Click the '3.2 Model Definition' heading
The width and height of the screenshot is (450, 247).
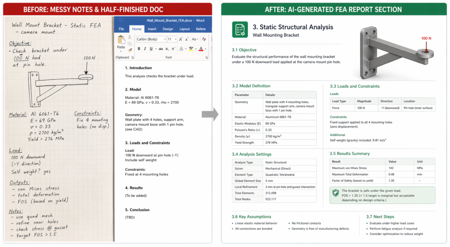click(251, 86)
